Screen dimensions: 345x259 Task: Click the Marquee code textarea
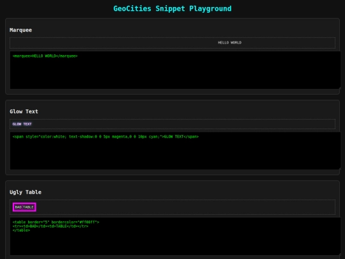[175, 70]
